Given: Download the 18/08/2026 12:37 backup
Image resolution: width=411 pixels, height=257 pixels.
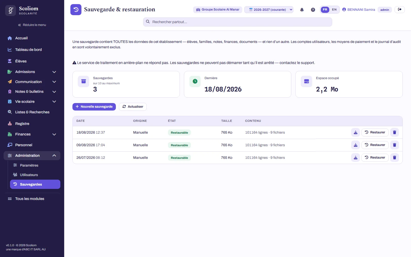Looking at the screenshot, I should (x=356, y=132).
